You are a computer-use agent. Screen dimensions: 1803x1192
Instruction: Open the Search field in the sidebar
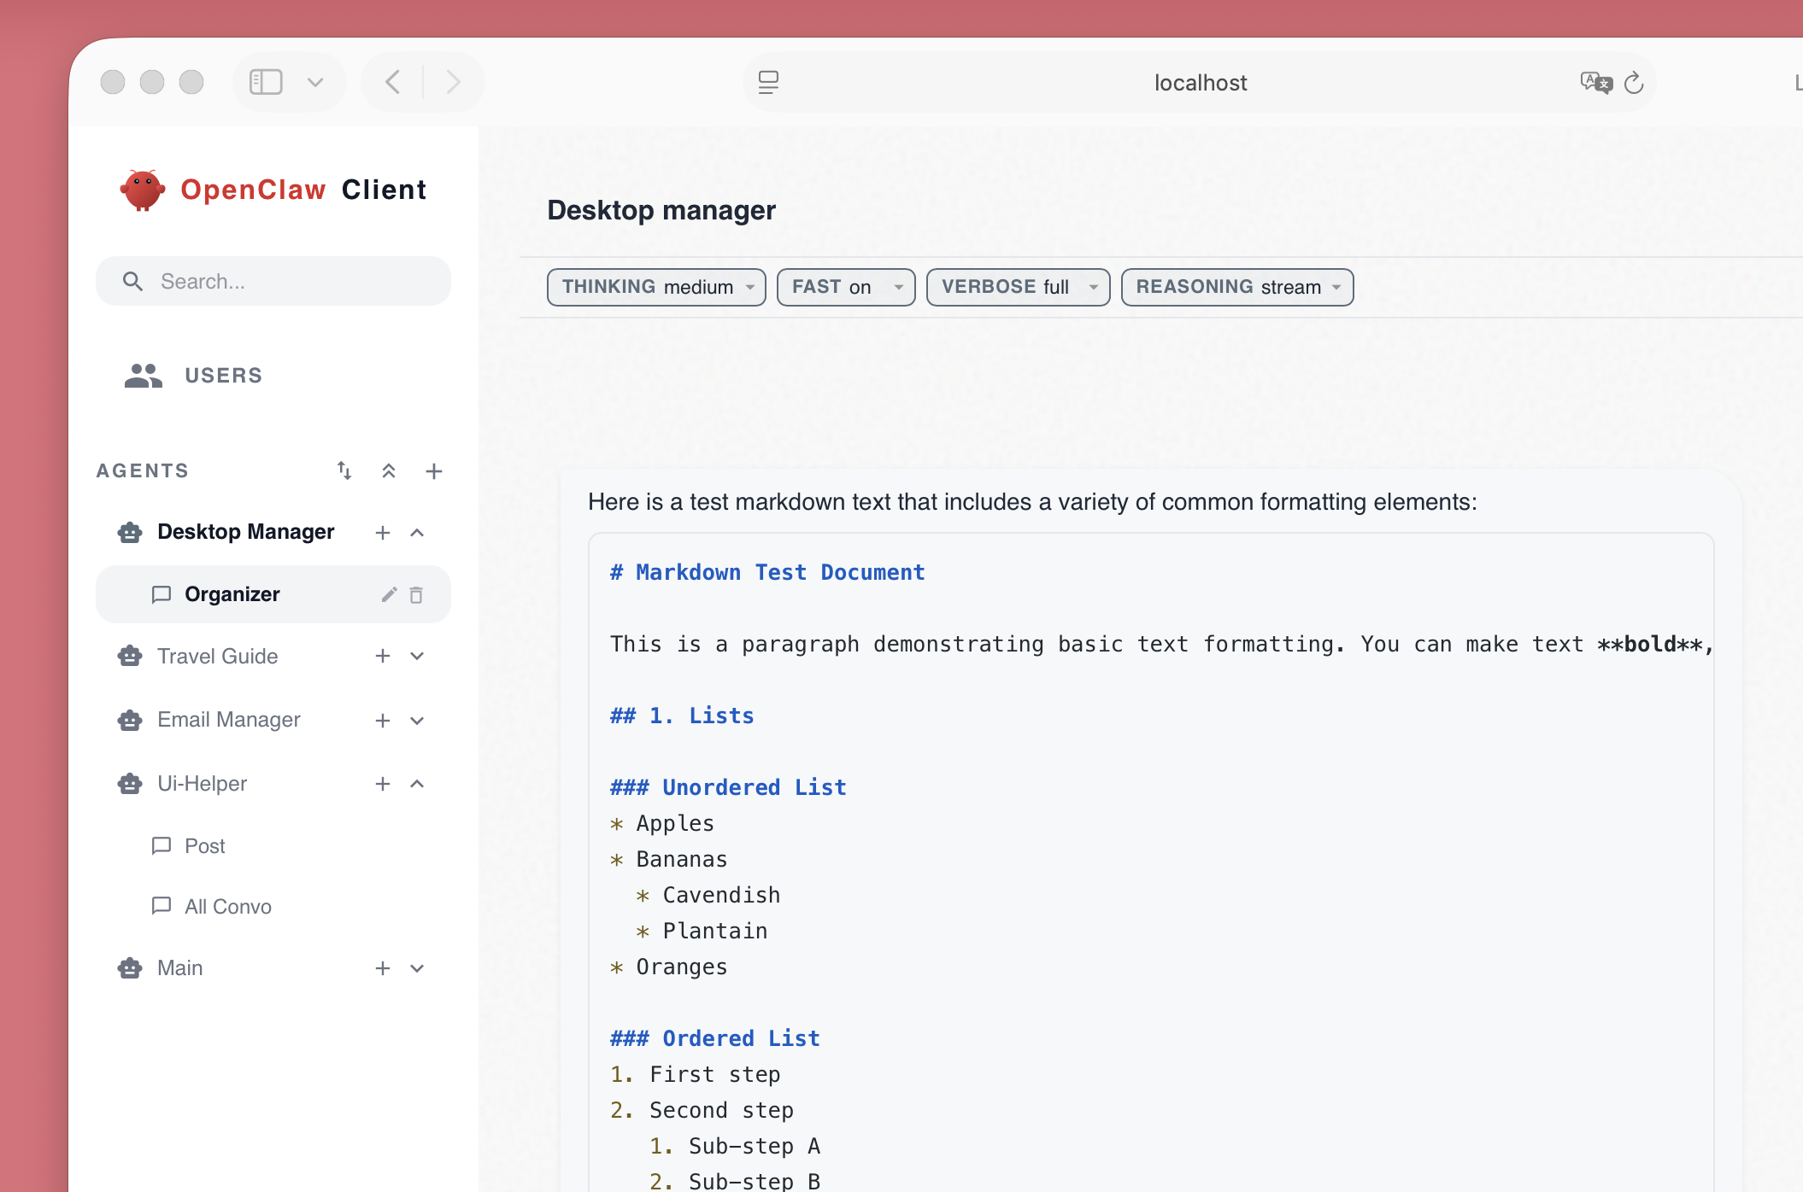pos(273,281)
